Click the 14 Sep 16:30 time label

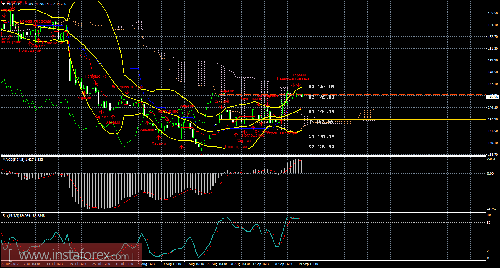pos(308,264)
